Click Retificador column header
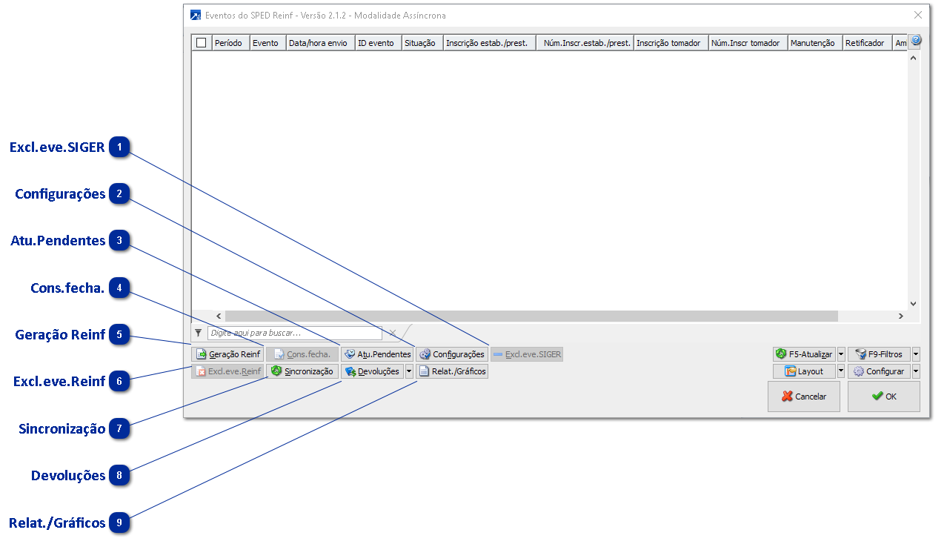This screenshot has height=544, width=947. point(868,43)
